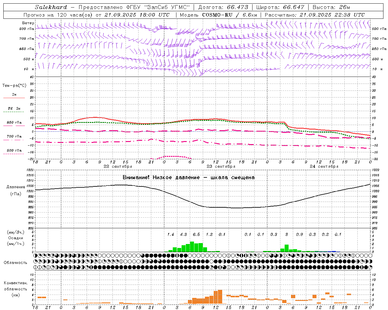Click the 1.2 three-hour precipitation value

pyautogui.click(x=209, y=234)
